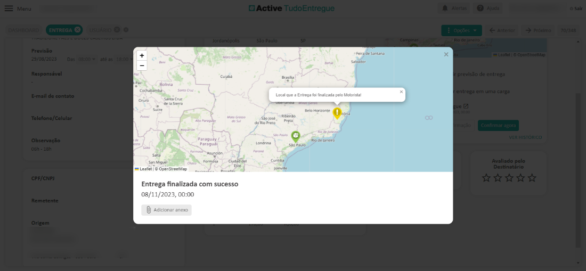Rate one star under Avaliado pelo Destinatário
The image size is (586, 271).
[x=486, y=178]
